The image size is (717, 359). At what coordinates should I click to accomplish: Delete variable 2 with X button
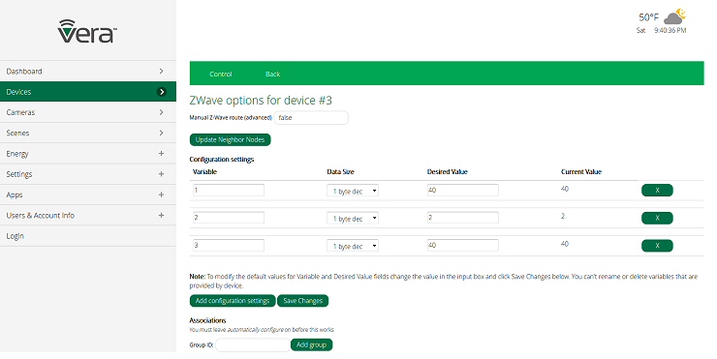point(657,218)
